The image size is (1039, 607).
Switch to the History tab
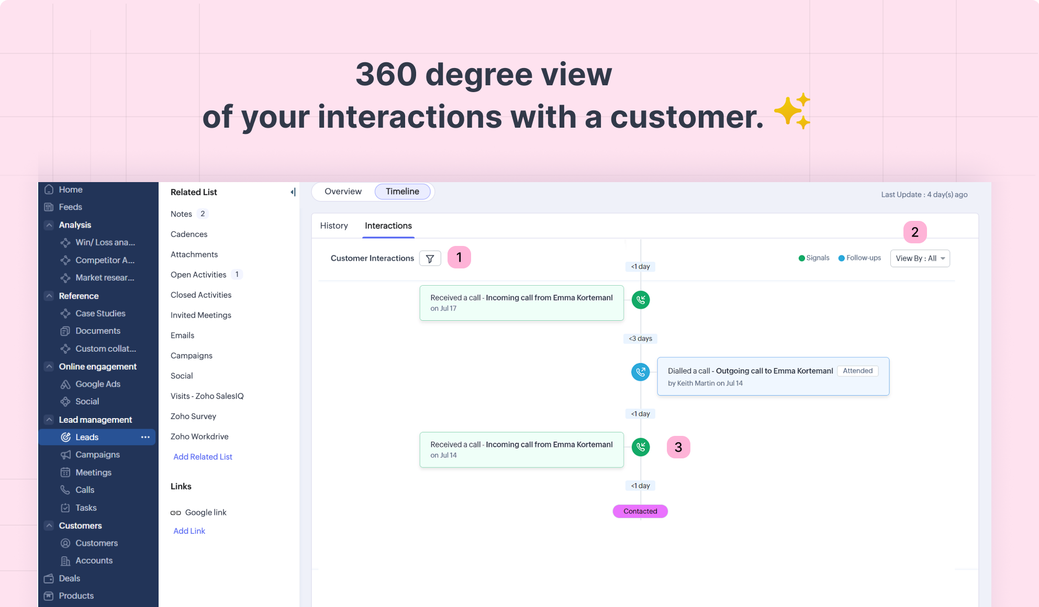click(x=334, y=226)
